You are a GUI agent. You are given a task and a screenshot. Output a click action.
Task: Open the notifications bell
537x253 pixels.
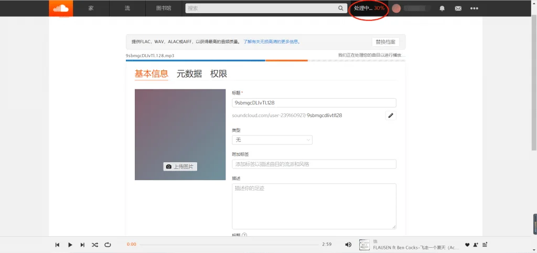pyautogui.click(x=442, y=8)
